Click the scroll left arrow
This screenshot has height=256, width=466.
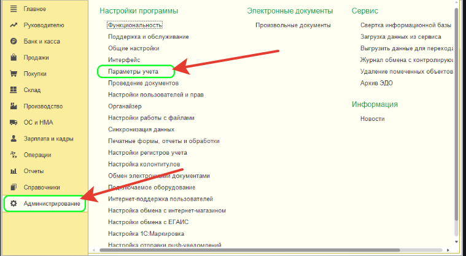(94, 250)
